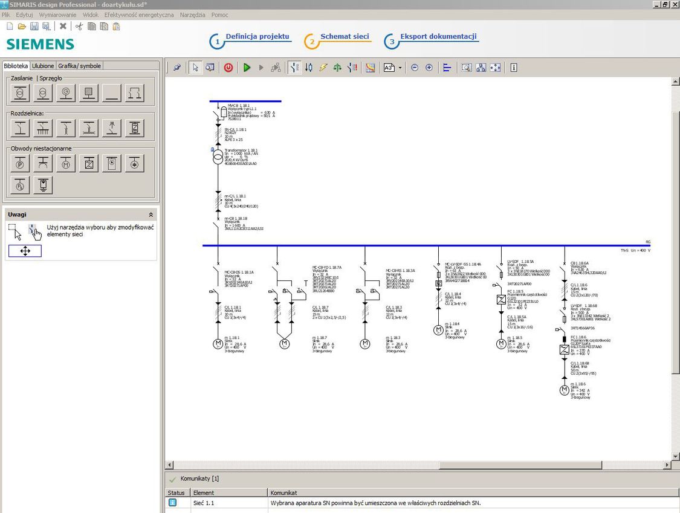Select the hand pointer tool in Uwagi
680x513 pixels.
click(35, 231)
